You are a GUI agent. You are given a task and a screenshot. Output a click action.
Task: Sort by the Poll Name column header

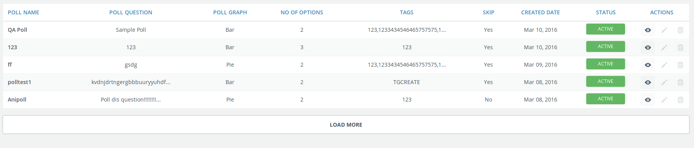point(23,12)
